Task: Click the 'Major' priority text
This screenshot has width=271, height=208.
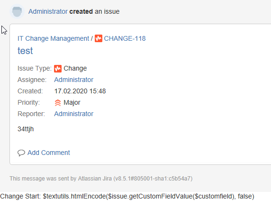Action: (x=72, y=102)
